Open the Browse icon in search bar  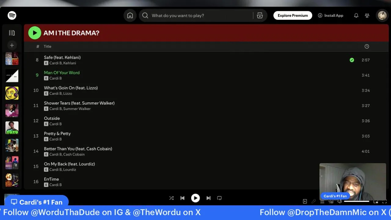[260, 16]
